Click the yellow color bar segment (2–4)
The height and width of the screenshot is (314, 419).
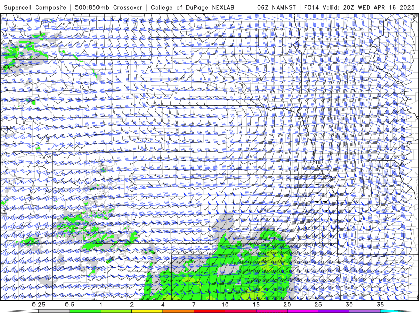pyautogui.click(x=147, y=311)
